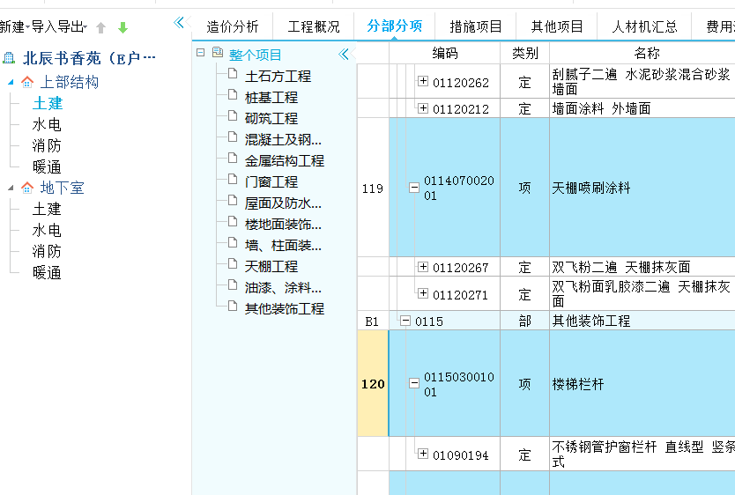The image size is (735, 495).
Task: Collapse the 整个项目 root node
Action: [x=201, y=53]
